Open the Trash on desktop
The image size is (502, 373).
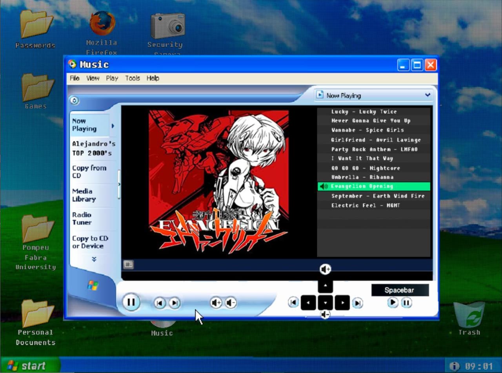[469, 319]
